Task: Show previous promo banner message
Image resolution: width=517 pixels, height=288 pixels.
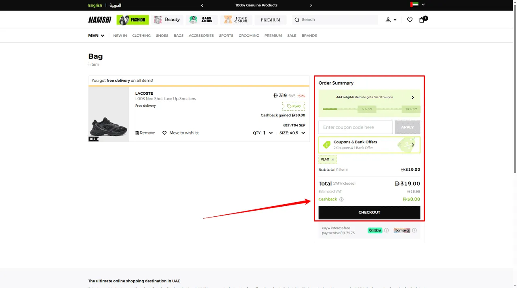Action: 202,5
